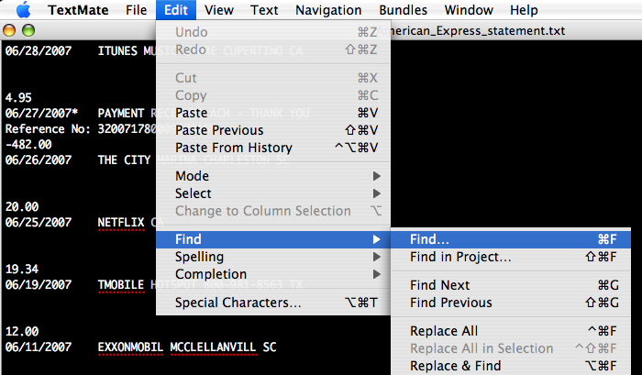
Task: Choose Replace All
Action: point(511,331)
